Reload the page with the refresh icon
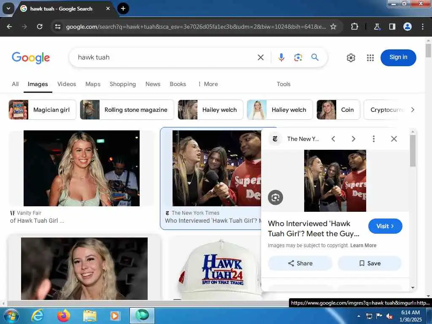 [x=40, y=27]
